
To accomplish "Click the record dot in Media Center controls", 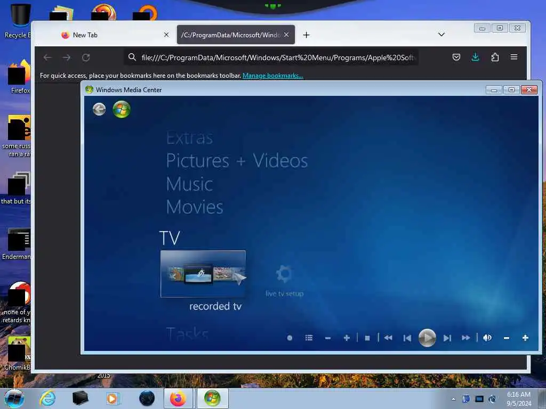I will (290, 338).
